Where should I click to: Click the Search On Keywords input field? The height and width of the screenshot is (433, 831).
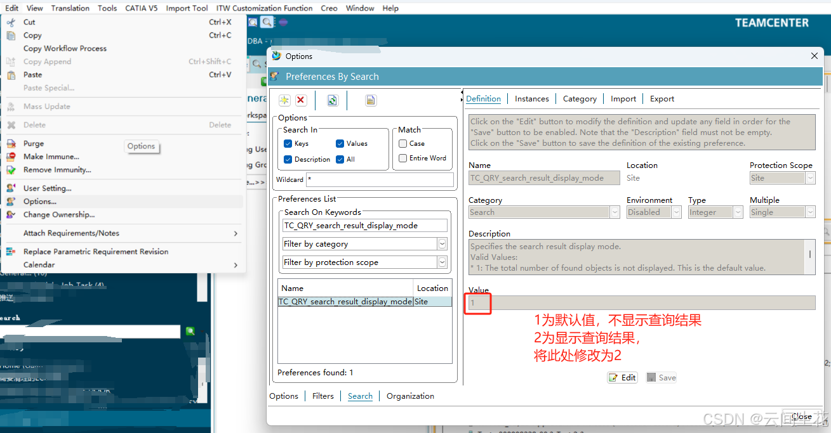[365, 226]
